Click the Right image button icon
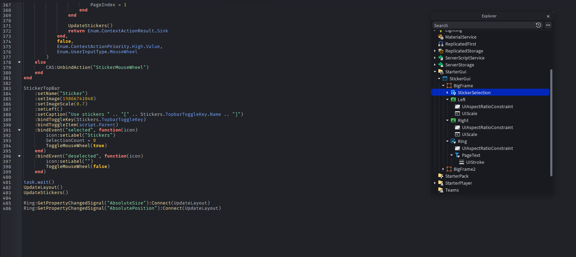The image size is (576, 257). point(453,120)
